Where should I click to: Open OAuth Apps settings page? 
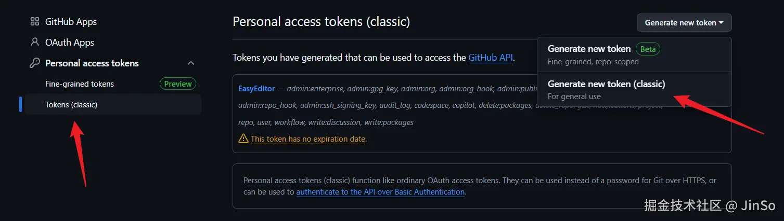(70, 43)
